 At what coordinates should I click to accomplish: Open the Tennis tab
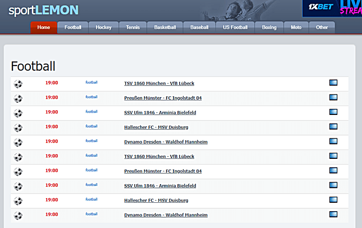pos(133,28)
